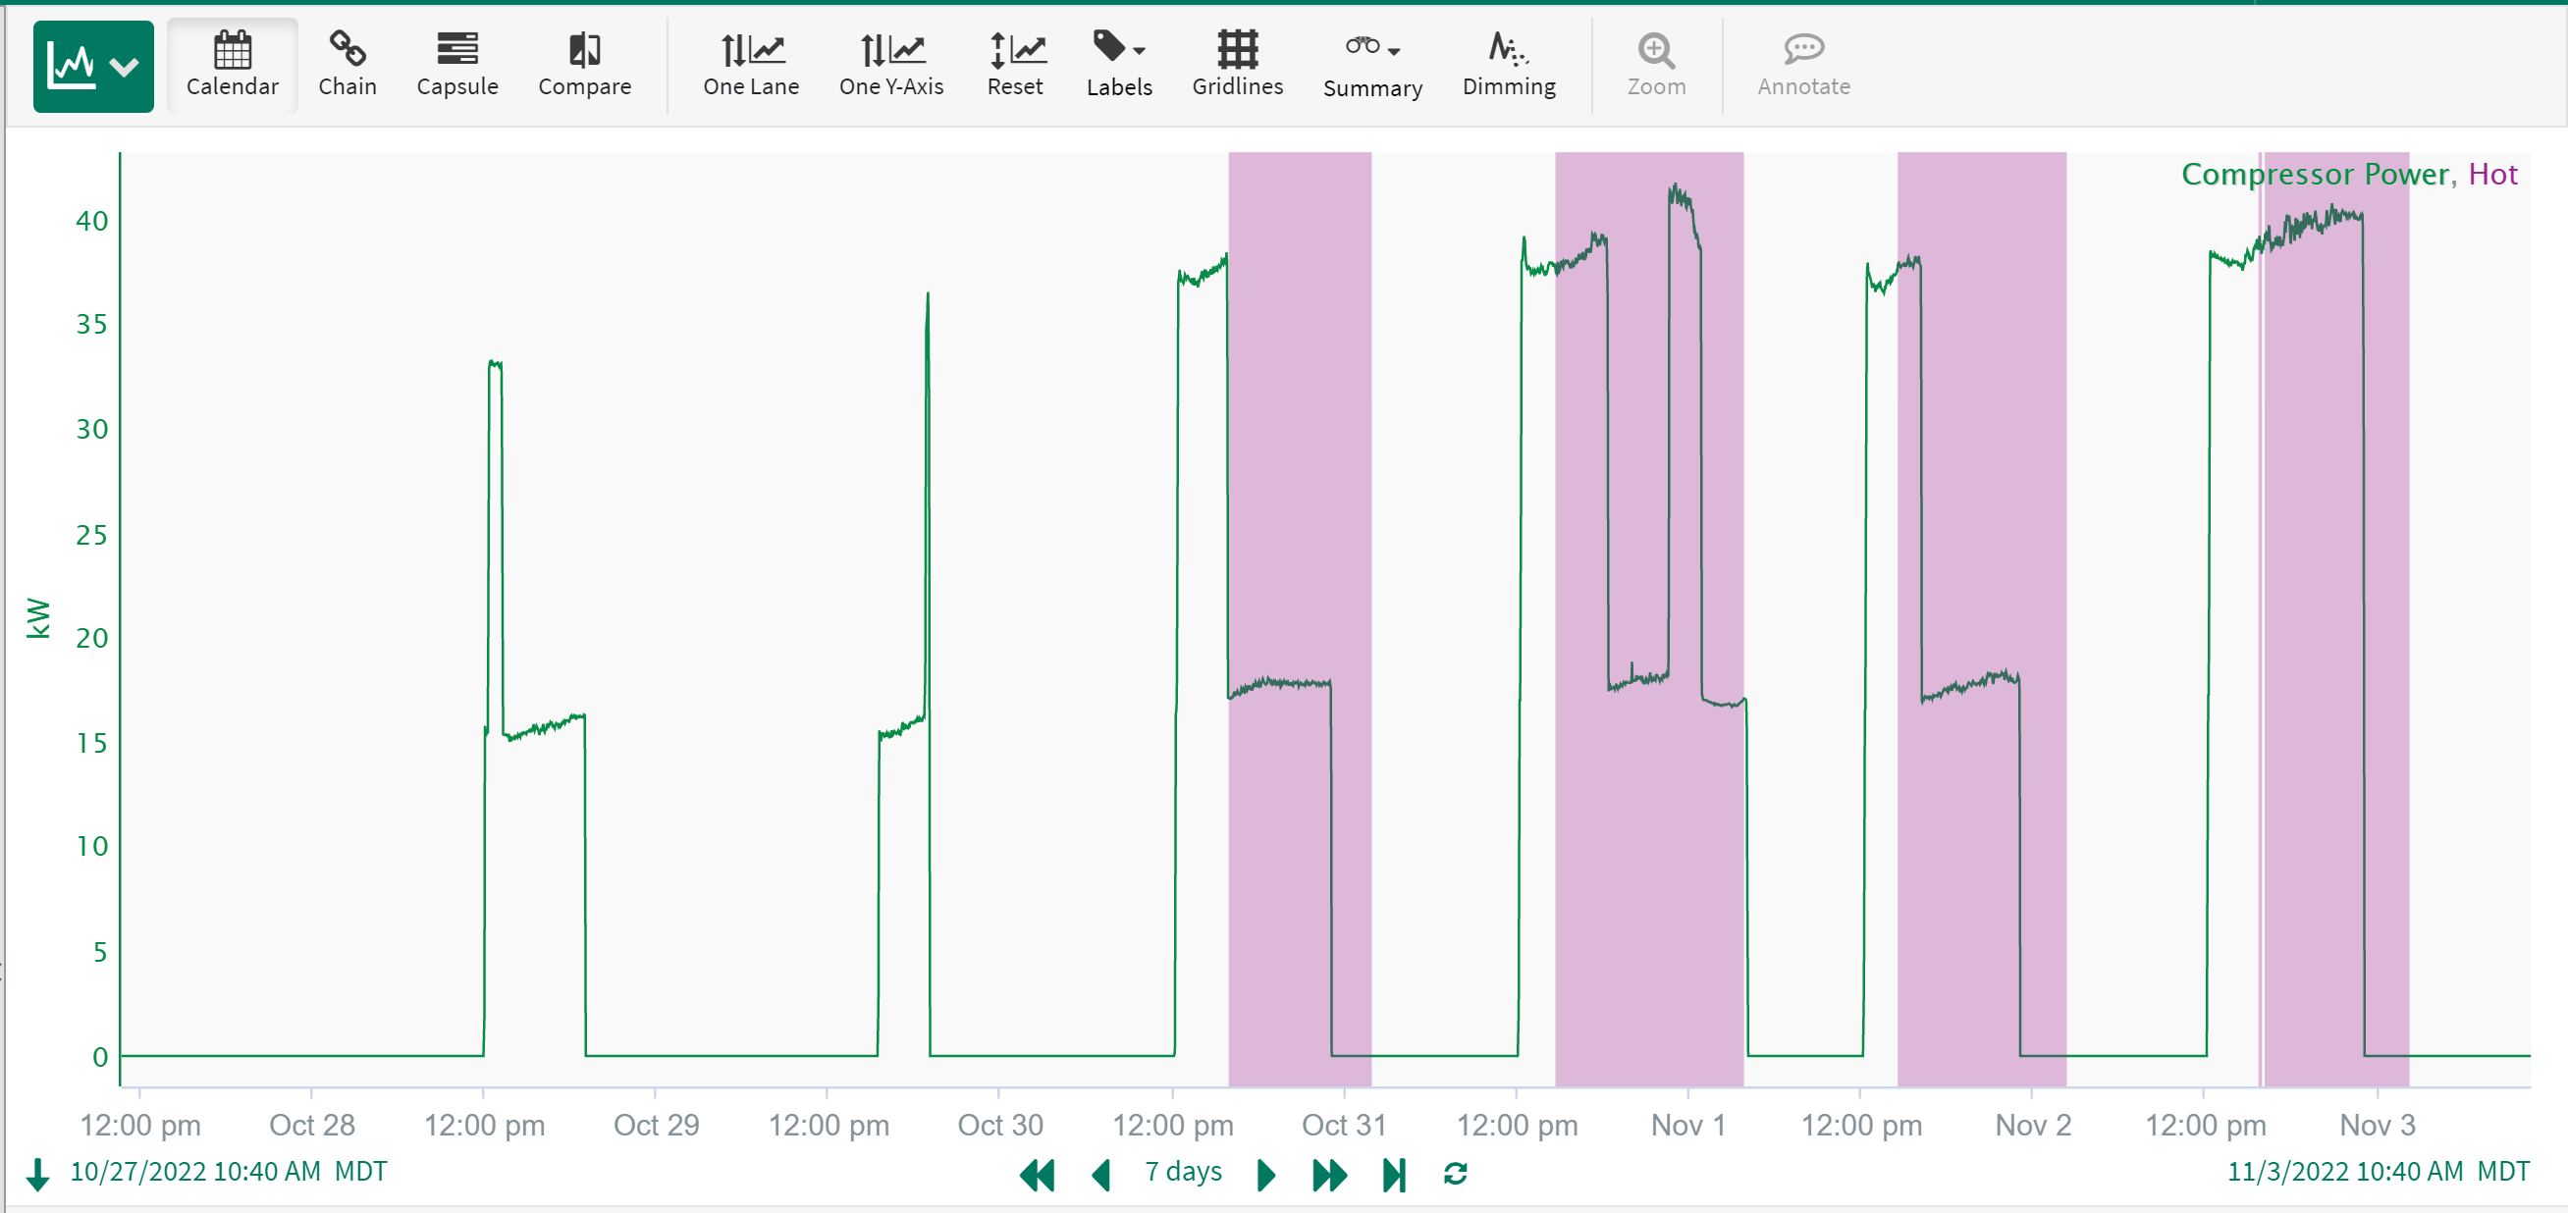Toggle Dimming of unselected signals
This screenshot has height=1213, width=2568.
point(1508,65)
